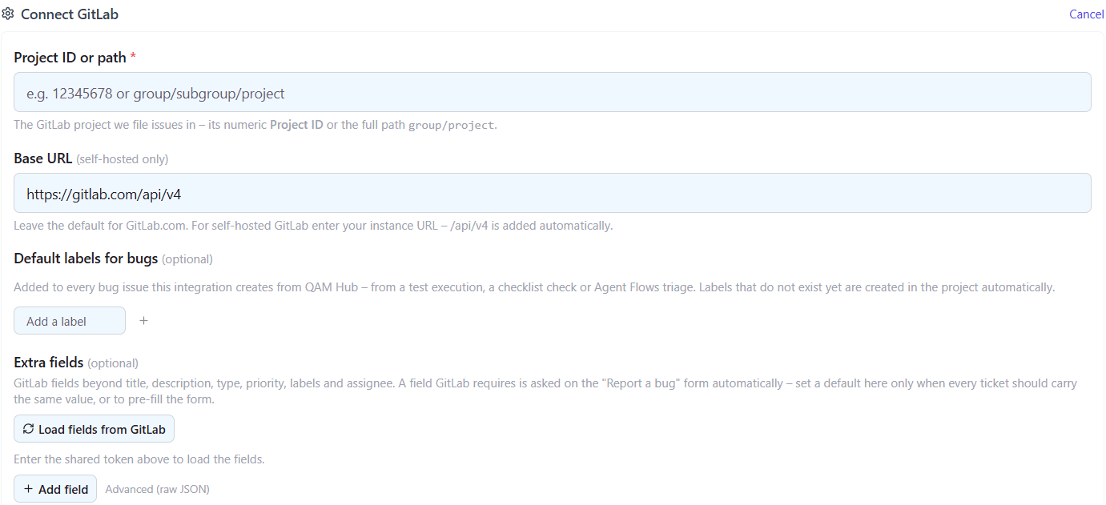
Task: Click the help text mentioning group/project path
Action: 255,126
